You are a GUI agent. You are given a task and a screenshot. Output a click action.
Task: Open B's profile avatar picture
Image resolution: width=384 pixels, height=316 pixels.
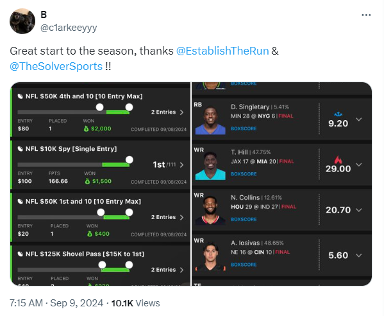(22, 21)
